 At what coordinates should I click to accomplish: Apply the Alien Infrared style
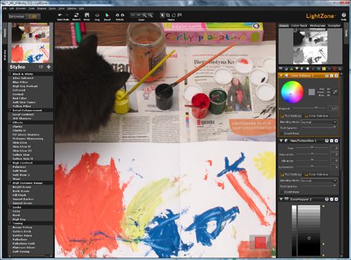click(23, 78)
